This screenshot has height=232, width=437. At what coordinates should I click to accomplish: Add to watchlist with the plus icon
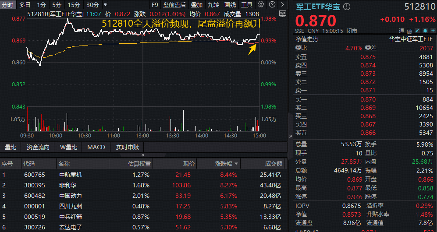[x=432, y=31]
